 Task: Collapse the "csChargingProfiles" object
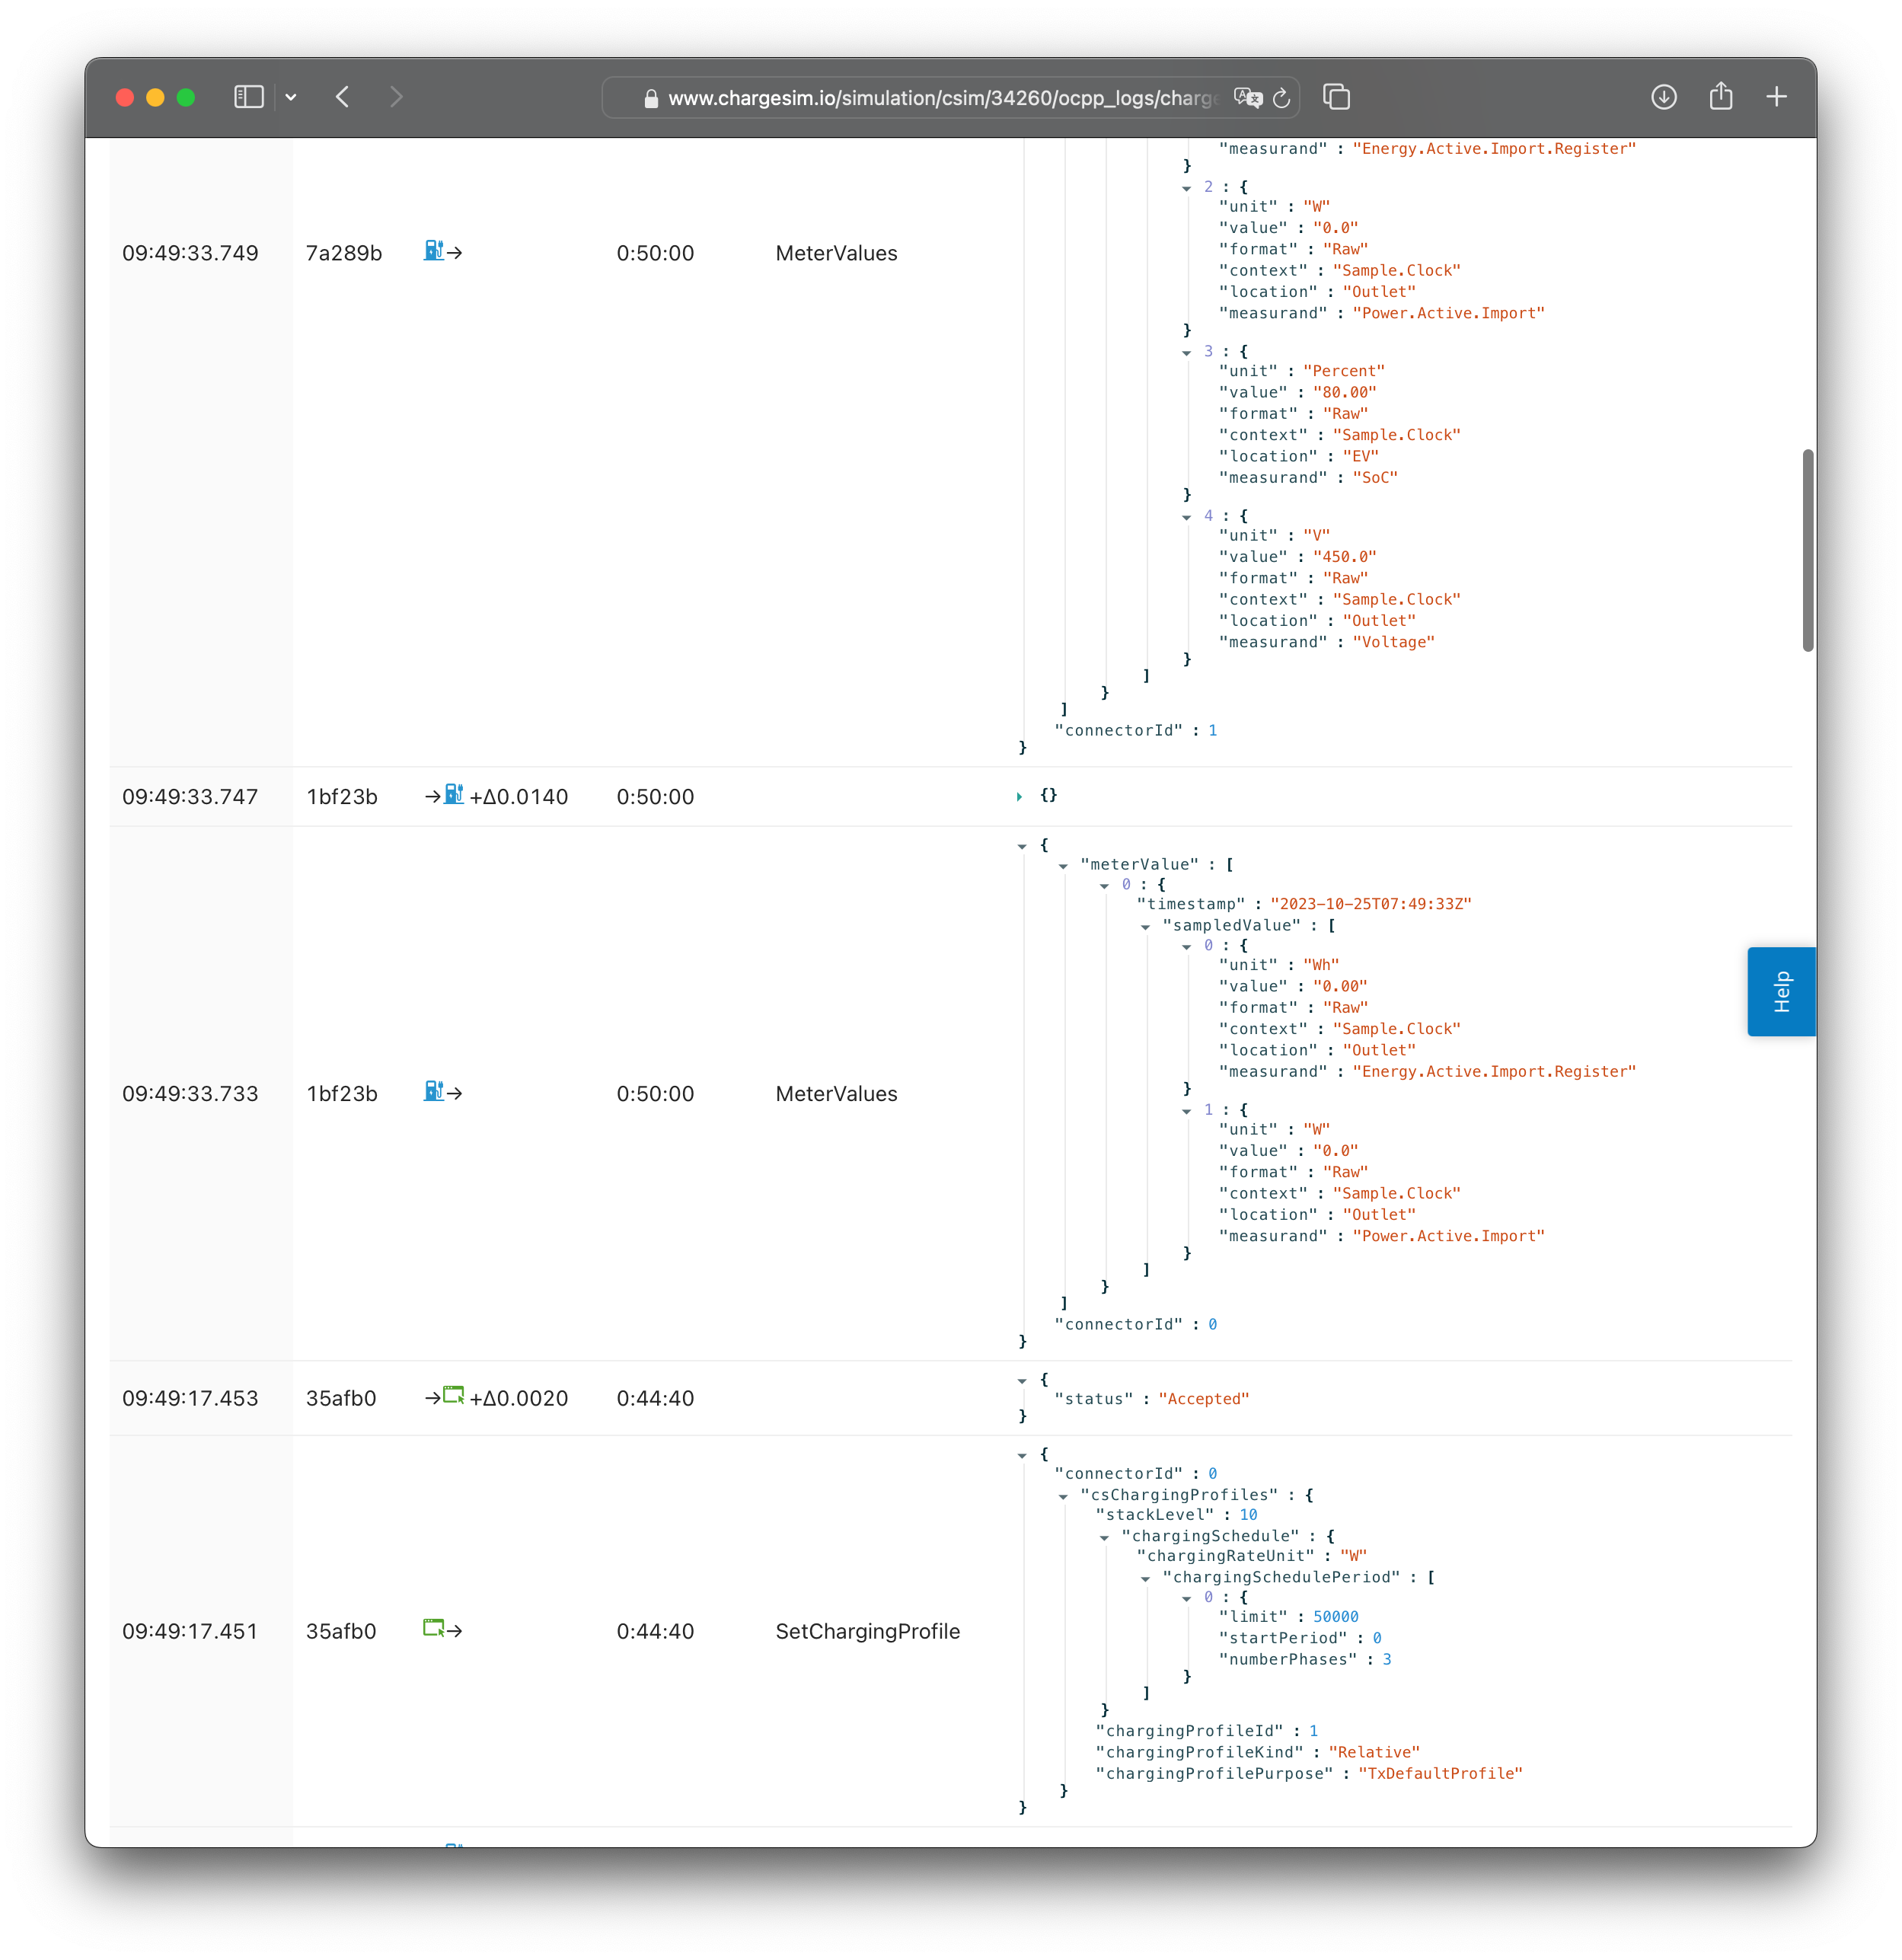pos(1063,1497)
